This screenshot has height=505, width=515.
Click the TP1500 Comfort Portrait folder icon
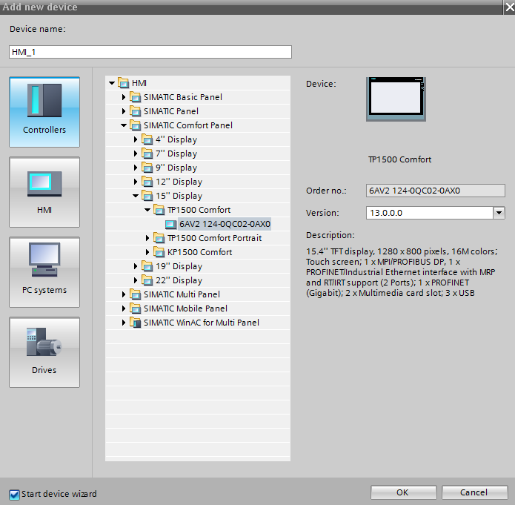coord(159,238)
